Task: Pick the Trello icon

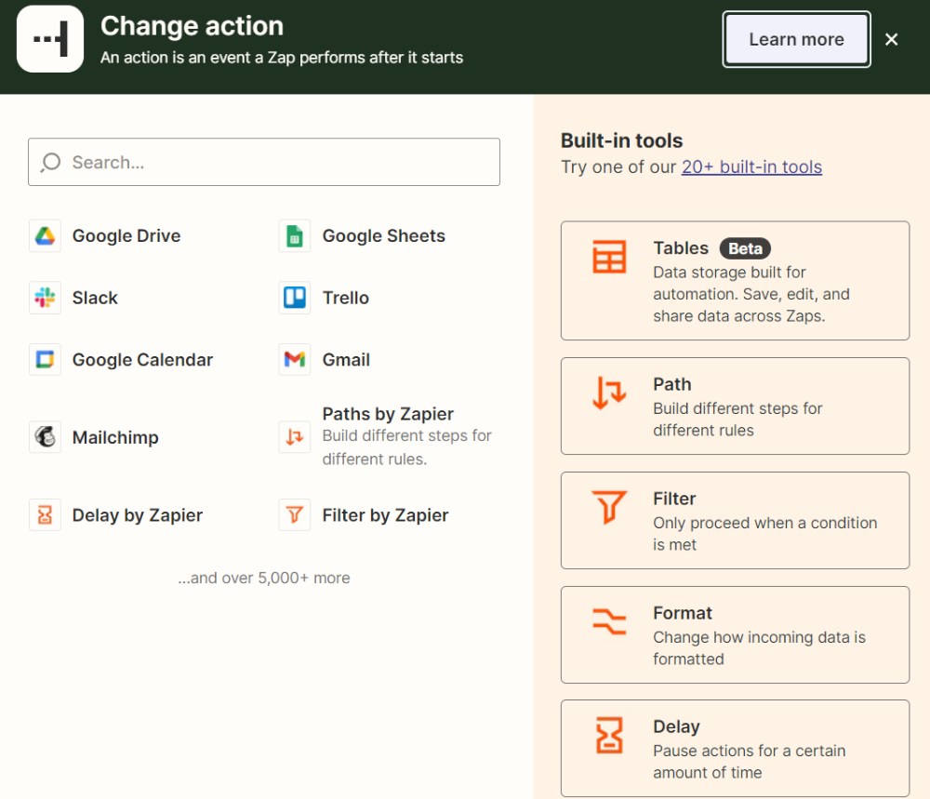Action: pyautogui.click(x=295, y=298)
